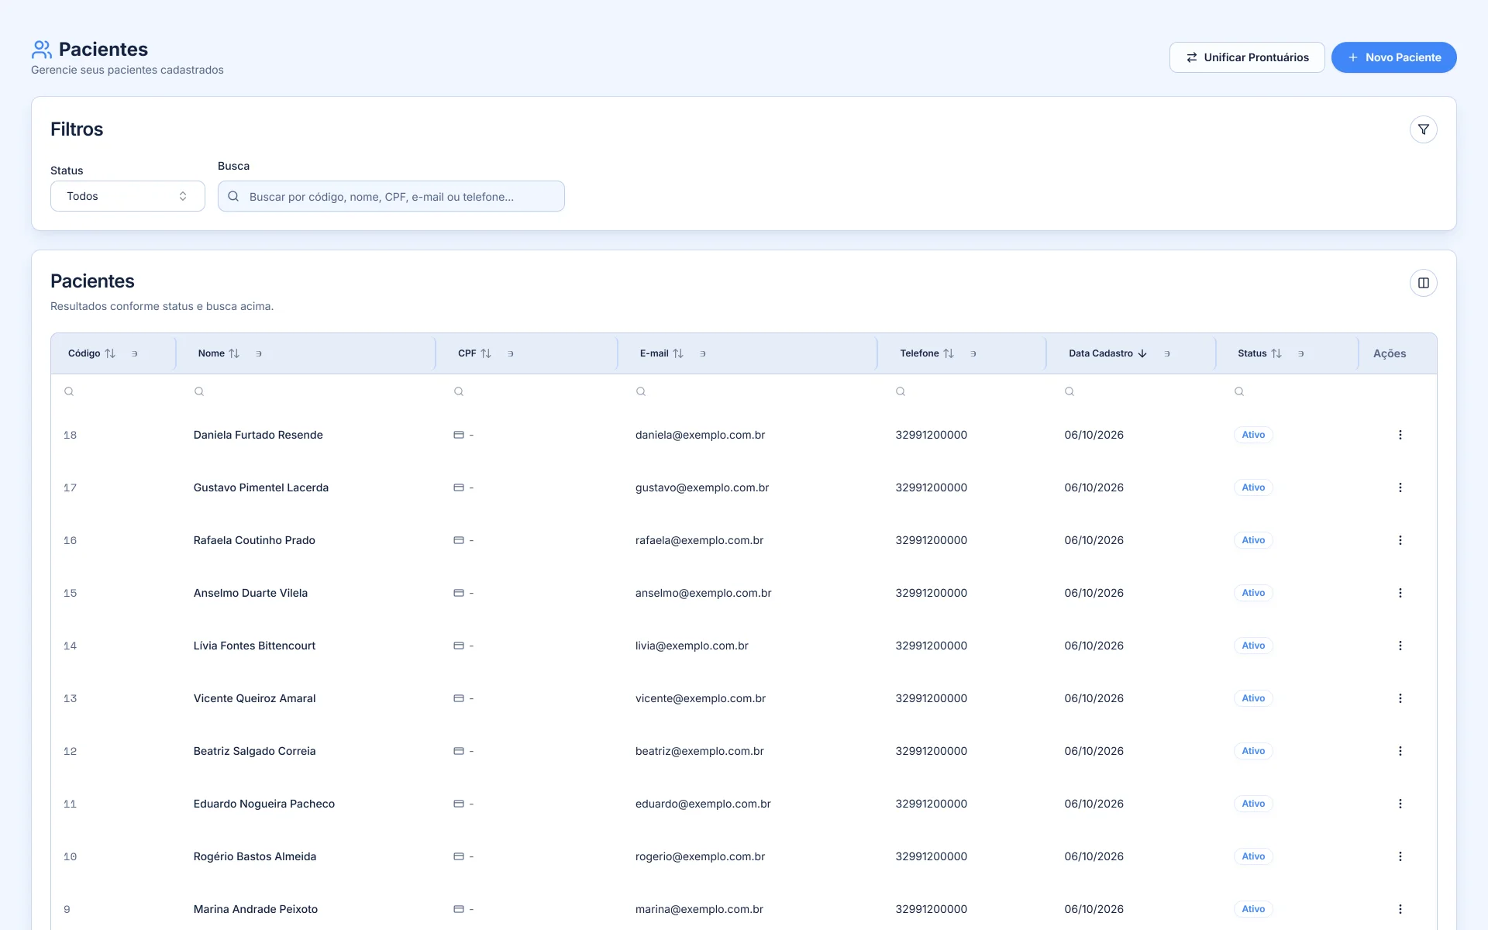Viewport: 1488px width, 930px height.
Task: Click the Ativo badge for Daniela Furtado Resende
Action: [1253, 435]
